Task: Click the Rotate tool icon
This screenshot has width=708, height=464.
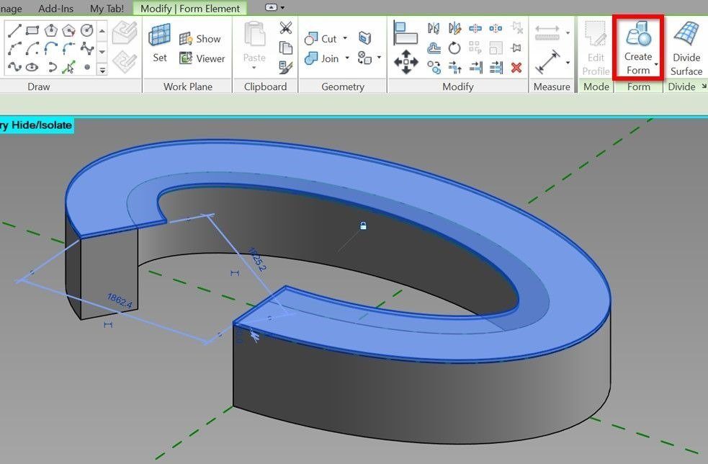Action: (454, 48)
